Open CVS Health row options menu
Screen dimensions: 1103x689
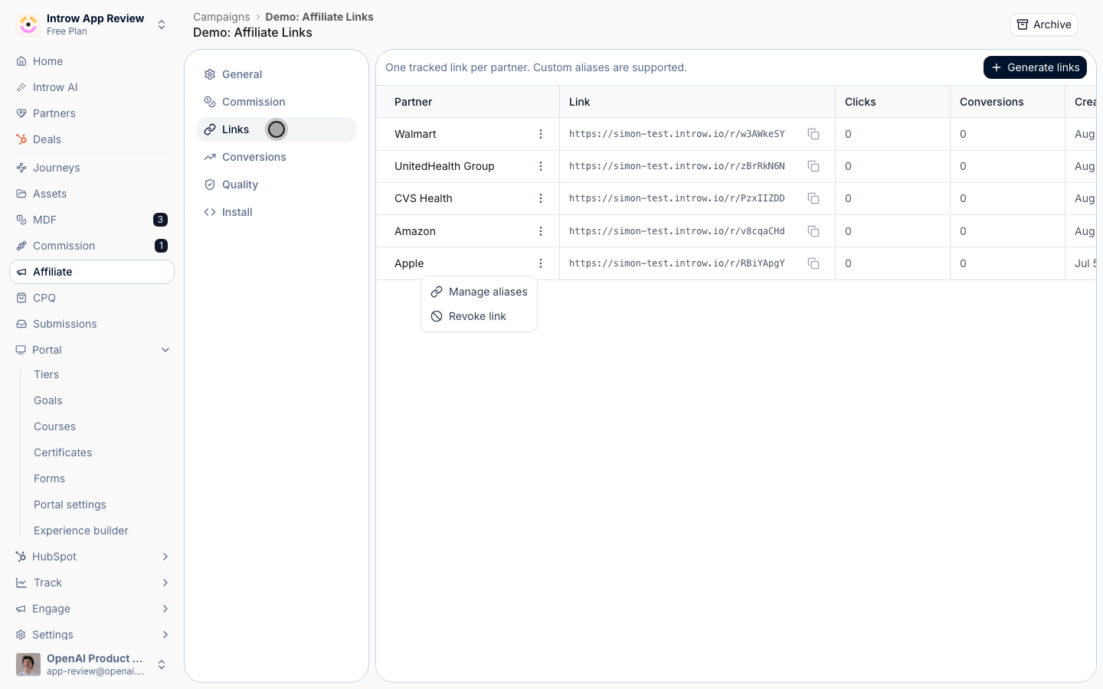(x=541, y=198)
